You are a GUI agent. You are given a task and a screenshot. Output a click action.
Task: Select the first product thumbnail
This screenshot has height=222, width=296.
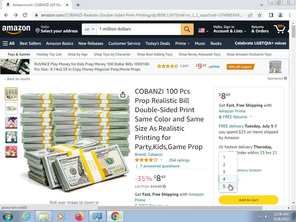(11, 94)
